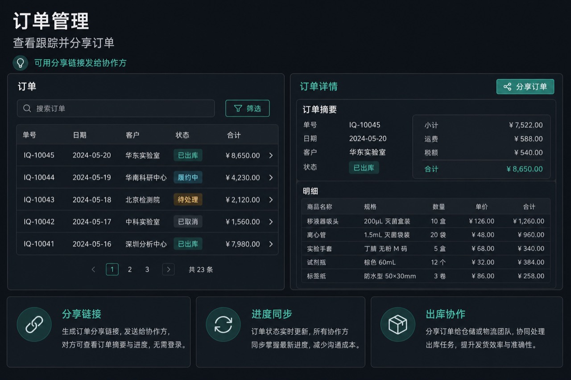Viewport: 571px width, 380px height.
Task: Go to next page with right arrow
Action: pos(168,270)
